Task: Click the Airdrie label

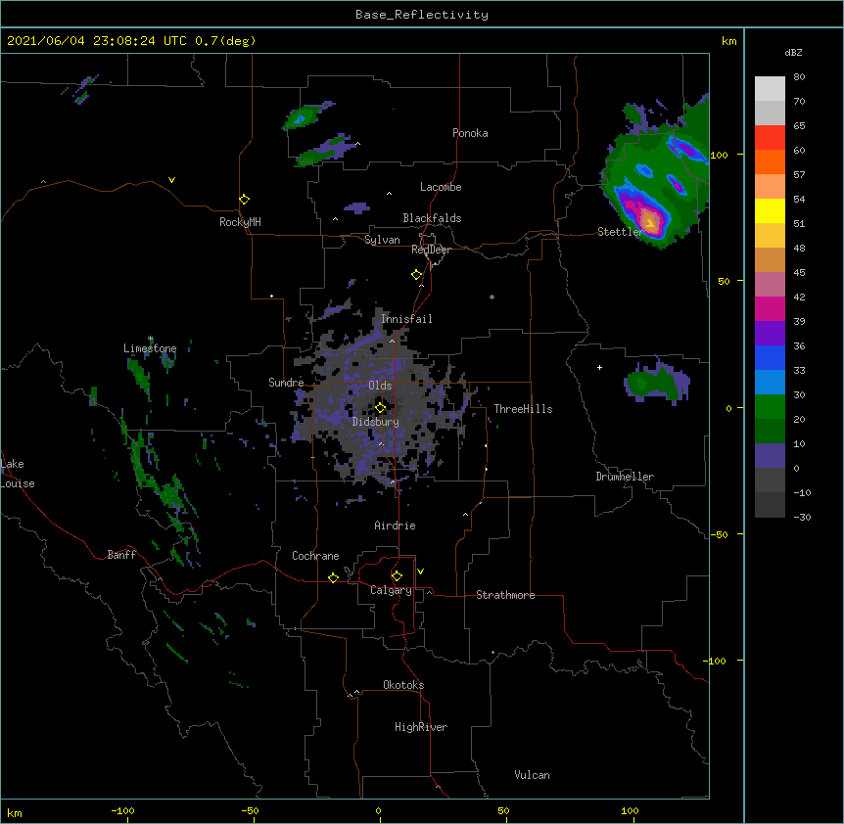Action: 395,526
